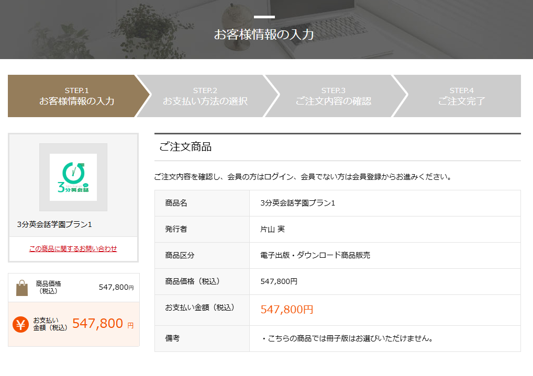Image resolution: width=533 pixels, height=376 pixels.
Task: Click the 商品区分 row label
Action: [180, 255]
